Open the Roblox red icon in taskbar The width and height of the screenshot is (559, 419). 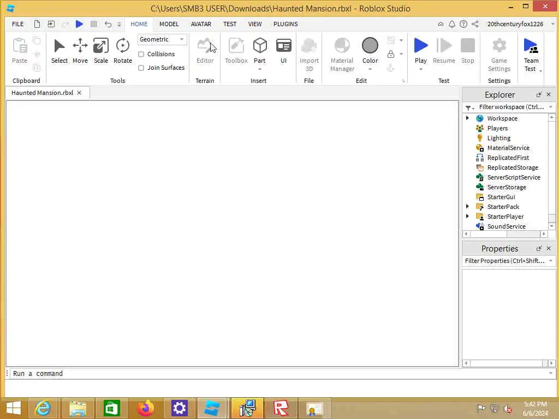click(281, 408)
